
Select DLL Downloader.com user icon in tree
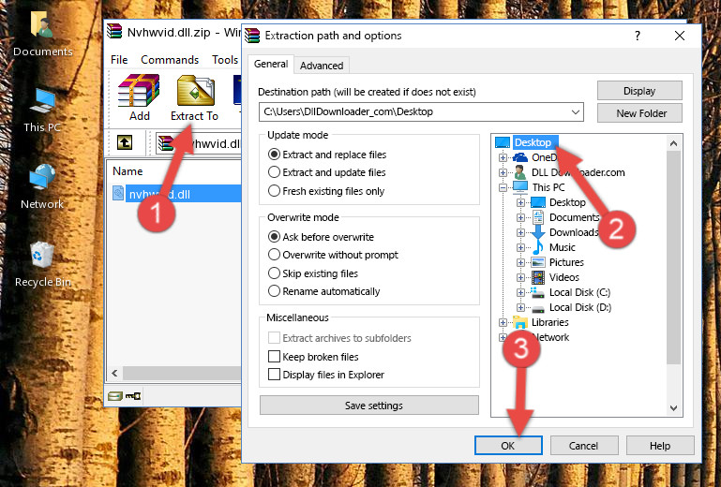coord(520,172)
